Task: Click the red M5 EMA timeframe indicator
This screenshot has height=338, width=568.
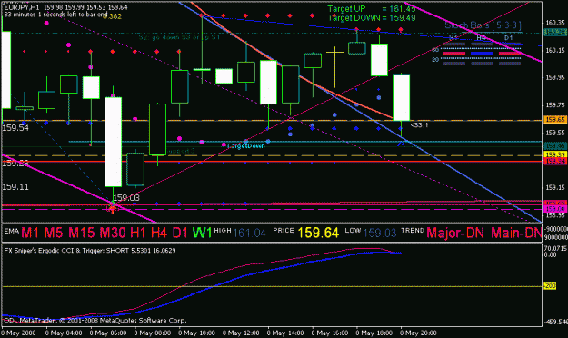Action: point(55,233)
